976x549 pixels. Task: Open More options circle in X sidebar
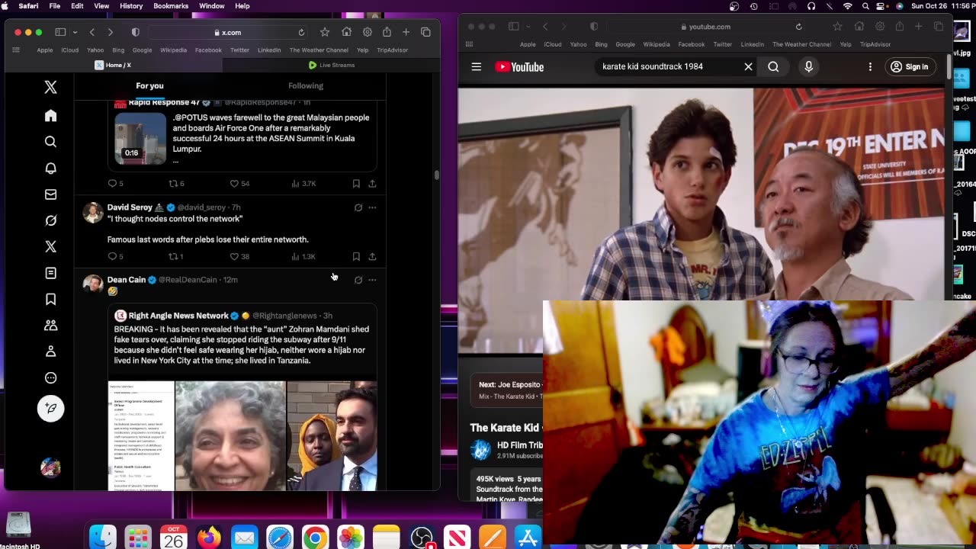[x=50, y=378]
